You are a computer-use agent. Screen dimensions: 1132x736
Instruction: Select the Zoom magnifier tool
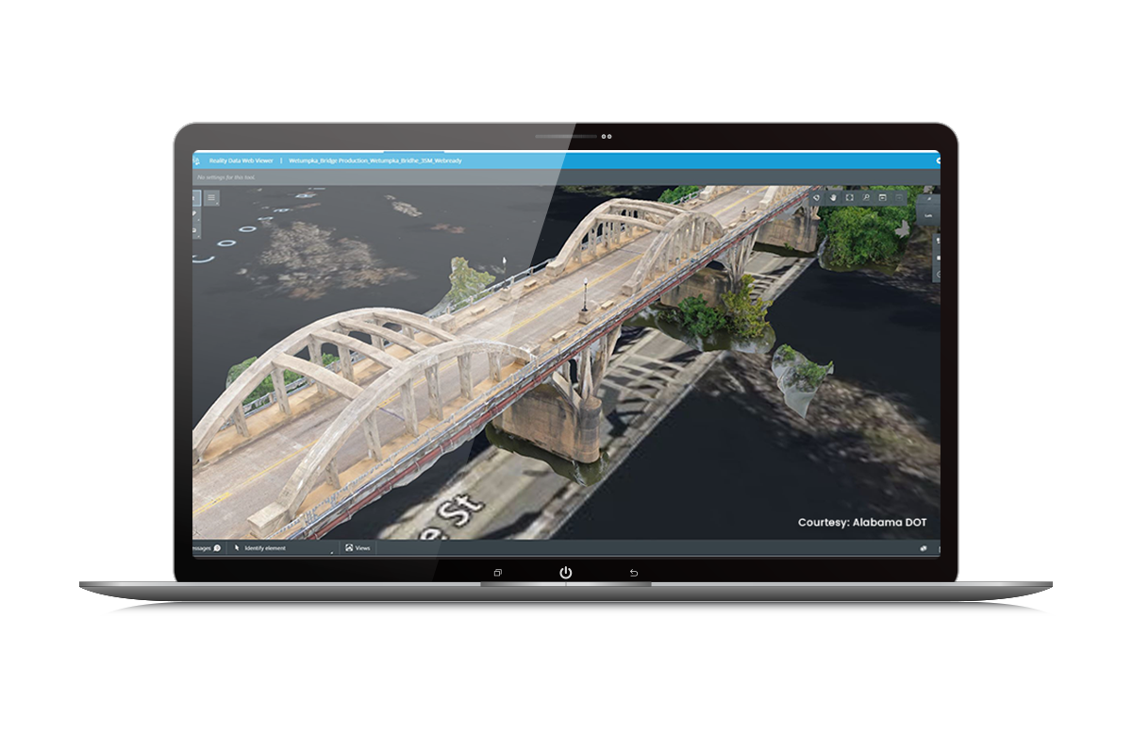(865, 198)
